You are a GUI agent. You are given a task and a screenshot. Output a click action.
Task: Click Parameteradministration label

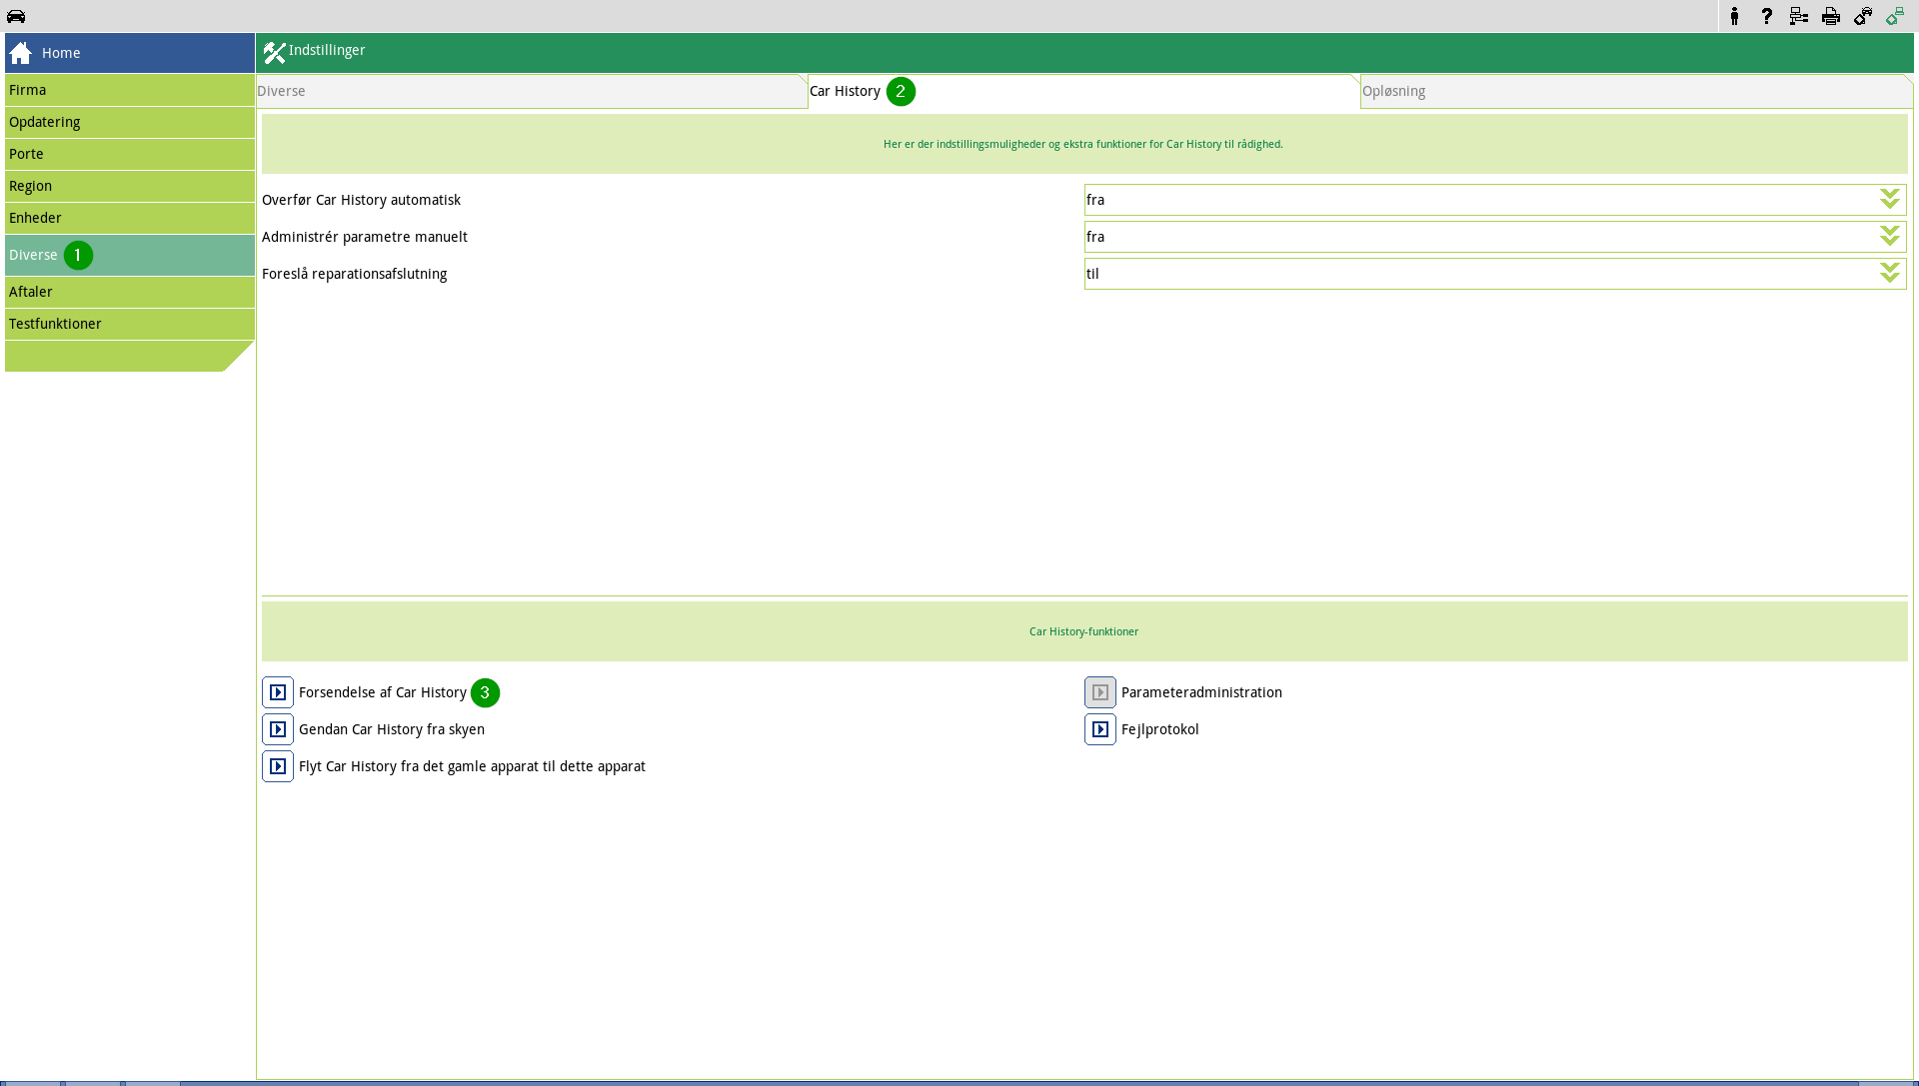coord(1201,692)
